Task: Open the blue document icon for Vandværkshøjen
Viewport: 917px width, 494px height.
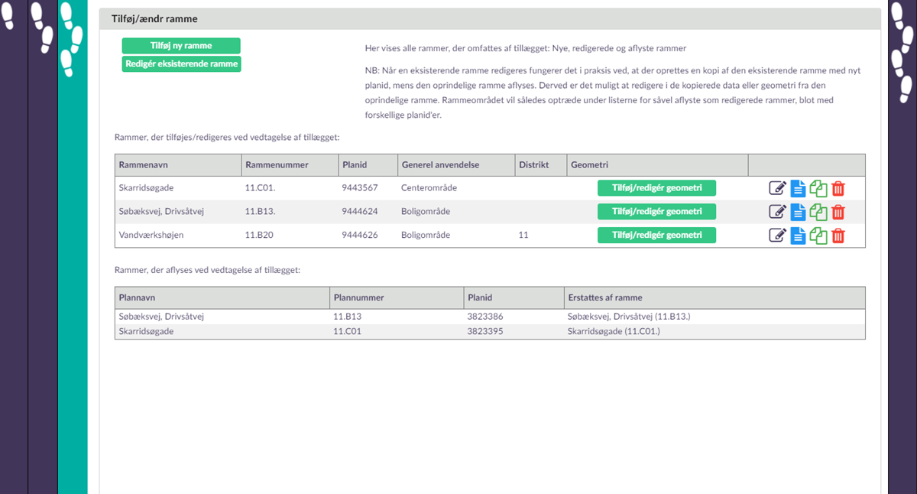Action: pyautogui.click(x=798, y=236)
